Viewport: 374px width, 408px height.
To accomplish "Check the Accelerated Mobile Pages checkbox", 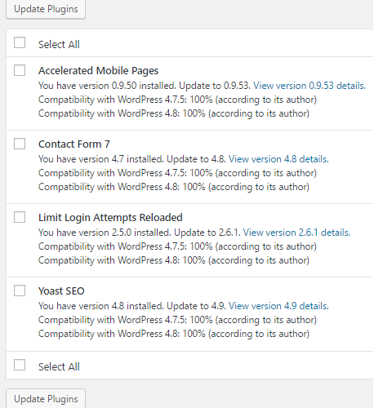I will pyautogui.click(x=20, y=70).
